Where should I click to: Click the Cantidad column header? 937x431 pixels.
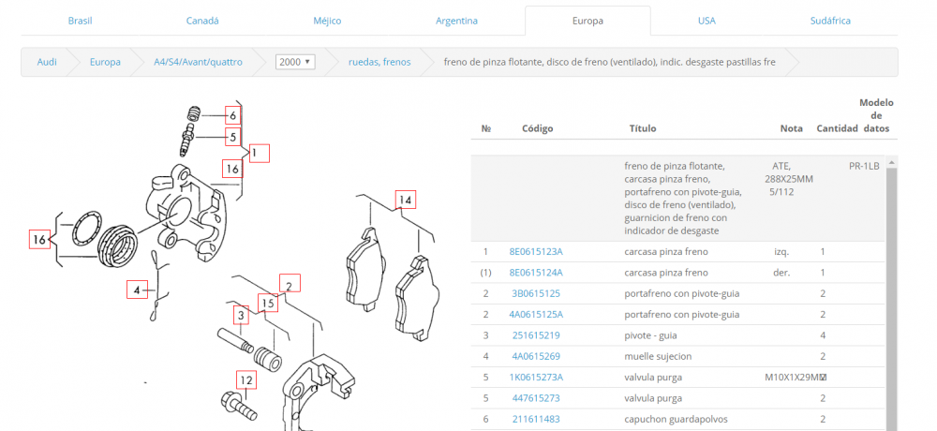click(837, 128)
